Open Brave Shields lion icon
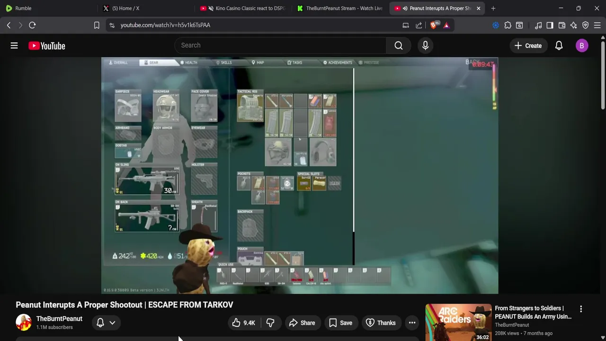The height and width of the screenshot is (341, 606). click(x=434, y=25)
